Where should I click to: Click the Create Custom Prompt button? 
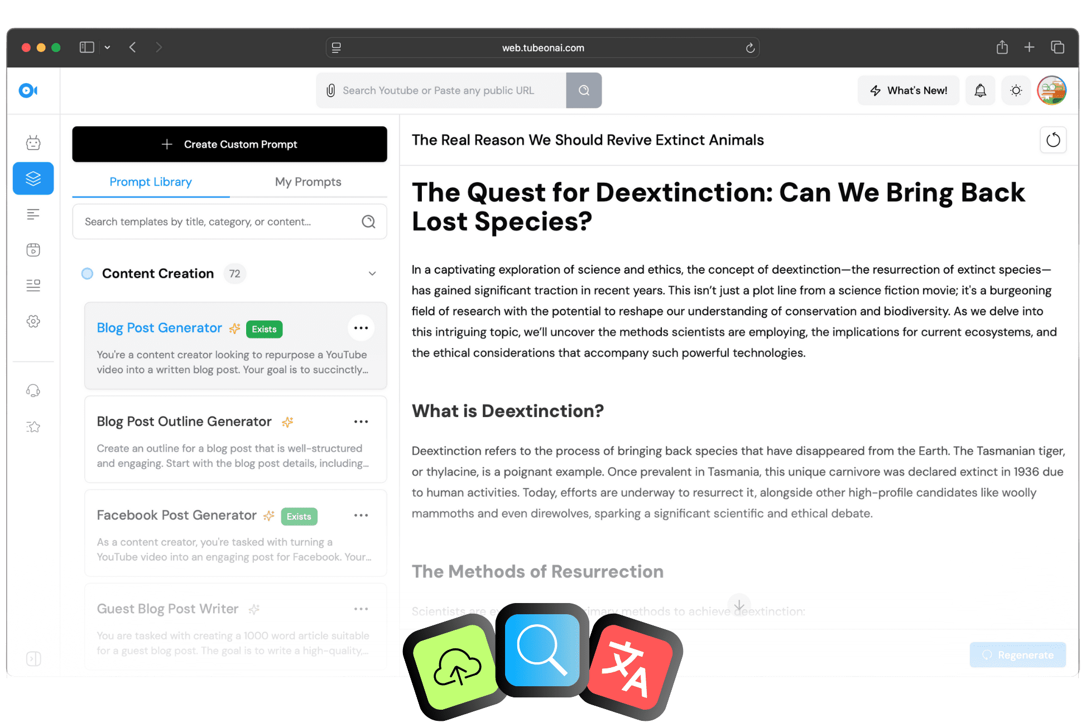coord(229,144)
